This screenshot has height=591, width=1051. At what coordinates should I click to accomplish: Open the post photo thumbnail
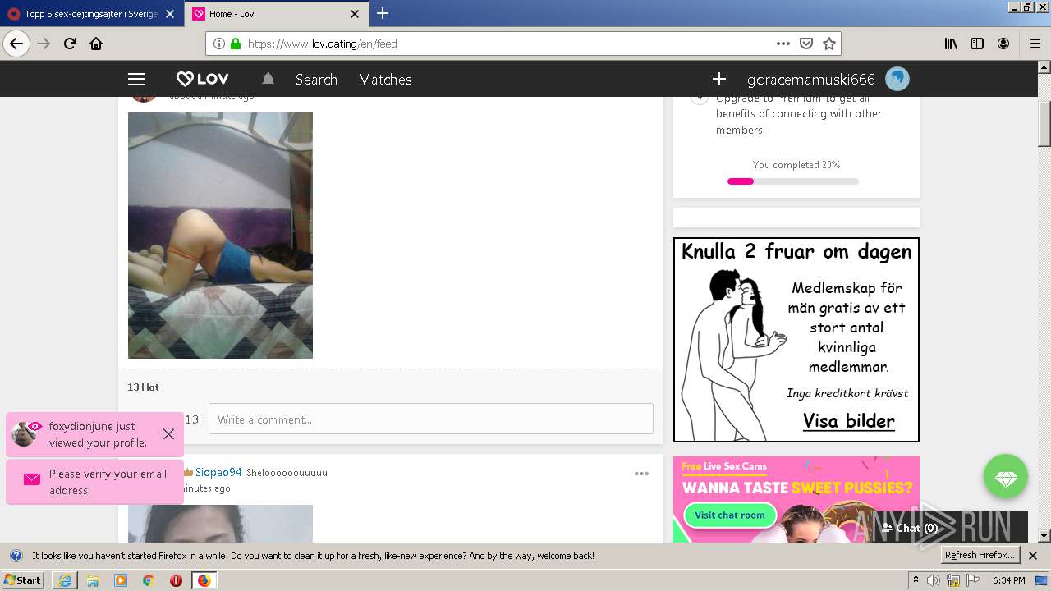point(220,236)
